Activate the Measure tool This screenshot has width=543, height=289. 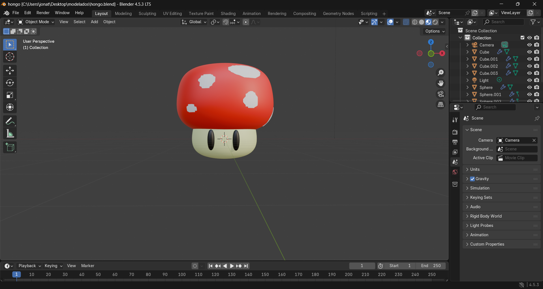[x=10, y=133]
